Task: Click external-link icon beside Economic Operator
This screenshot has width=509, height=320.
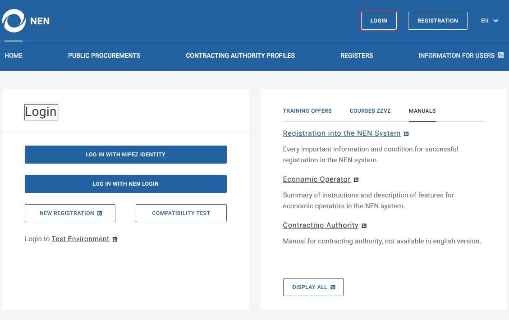Action: (x=356, y=180)
